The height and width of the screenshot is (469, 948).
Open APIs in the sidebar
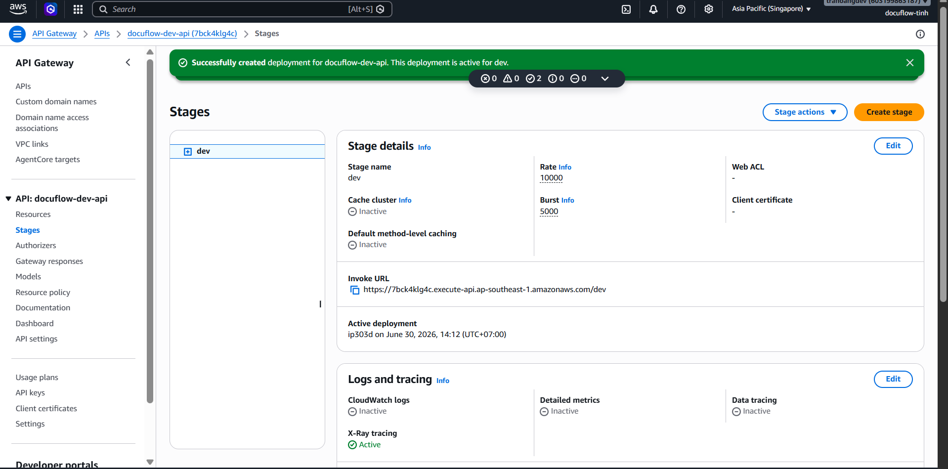coord(23,86)
